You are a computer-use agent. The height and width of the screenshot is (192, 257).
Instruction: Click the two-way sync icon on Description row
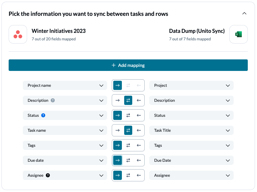coord(128,100)
